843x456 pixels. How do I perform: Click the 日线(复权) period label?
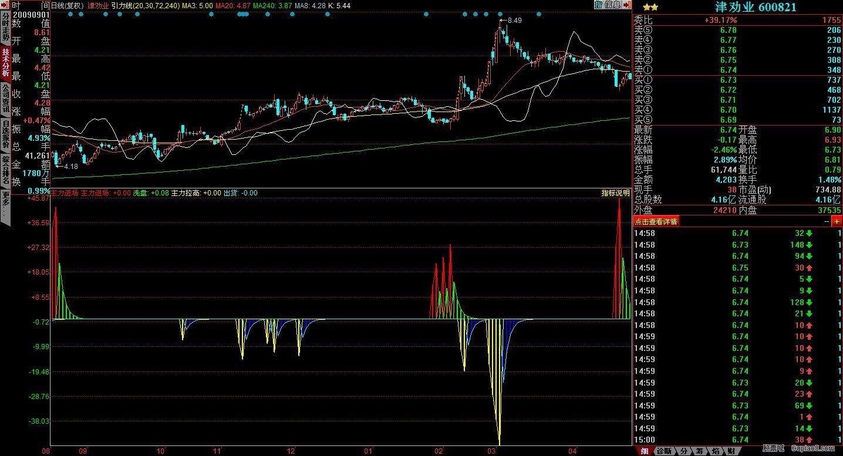tap(68, 5)
